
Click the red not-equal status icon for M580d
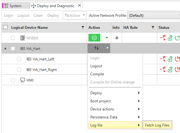tap(163, 38)
